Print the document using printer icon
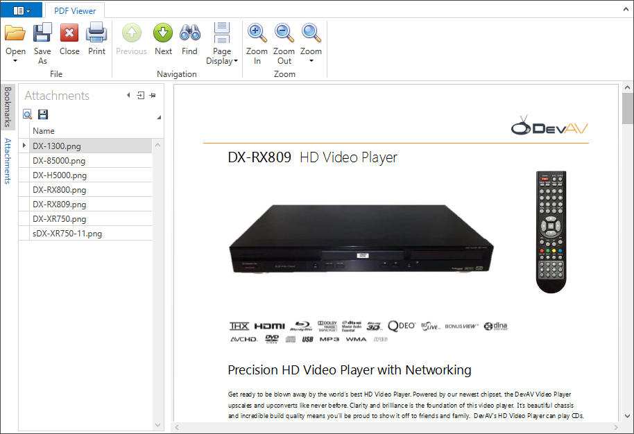Screen dimensions: 634x434 [x=96, y=33]
